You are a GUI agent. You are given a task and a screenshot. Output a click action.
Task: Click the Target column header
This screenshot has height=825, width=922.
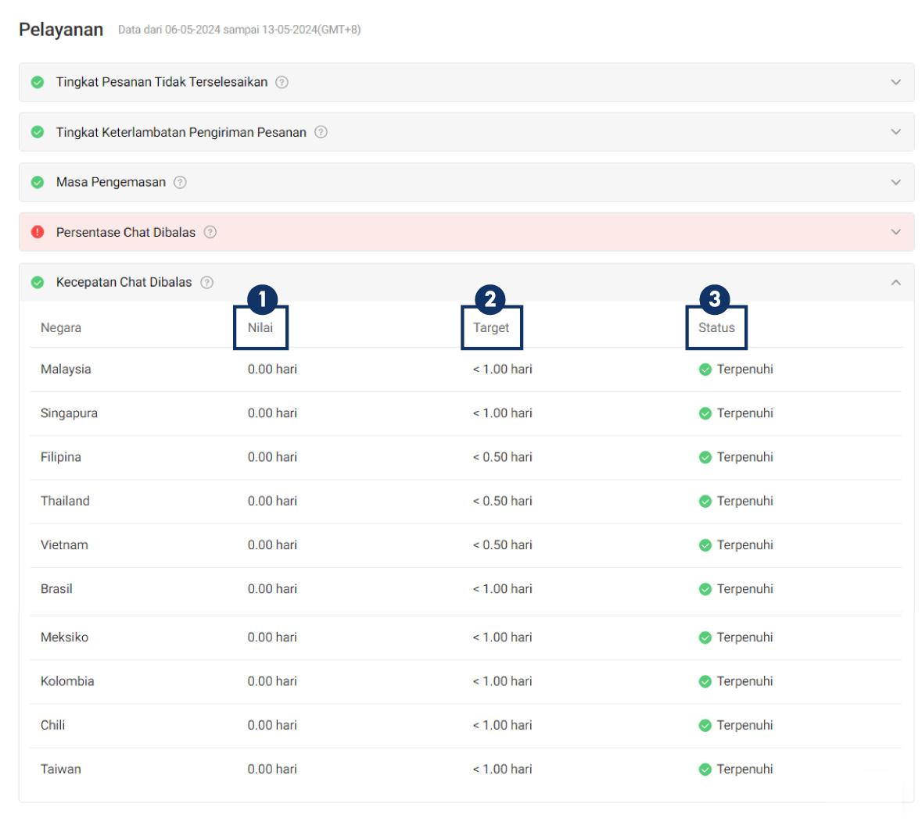coord(491,327)
